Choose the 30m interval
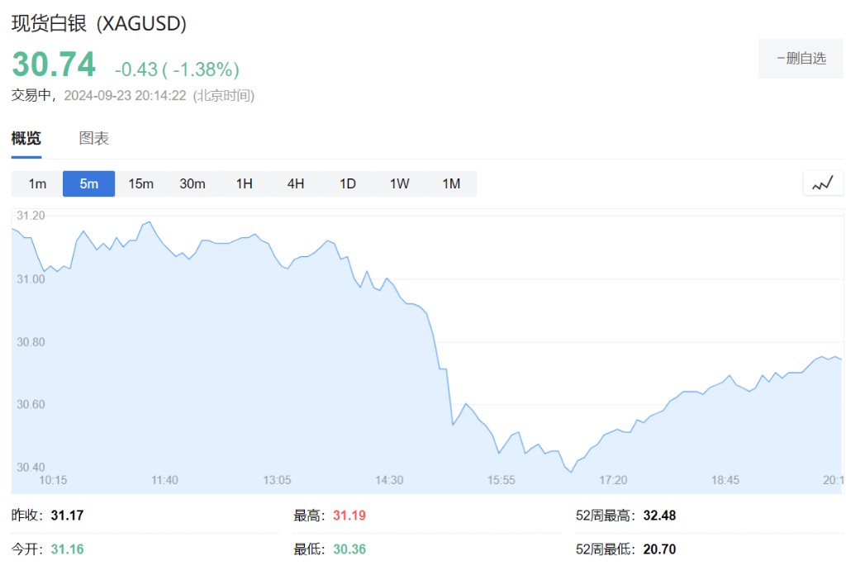Screen dimensions: 846x566 [192, 183]
